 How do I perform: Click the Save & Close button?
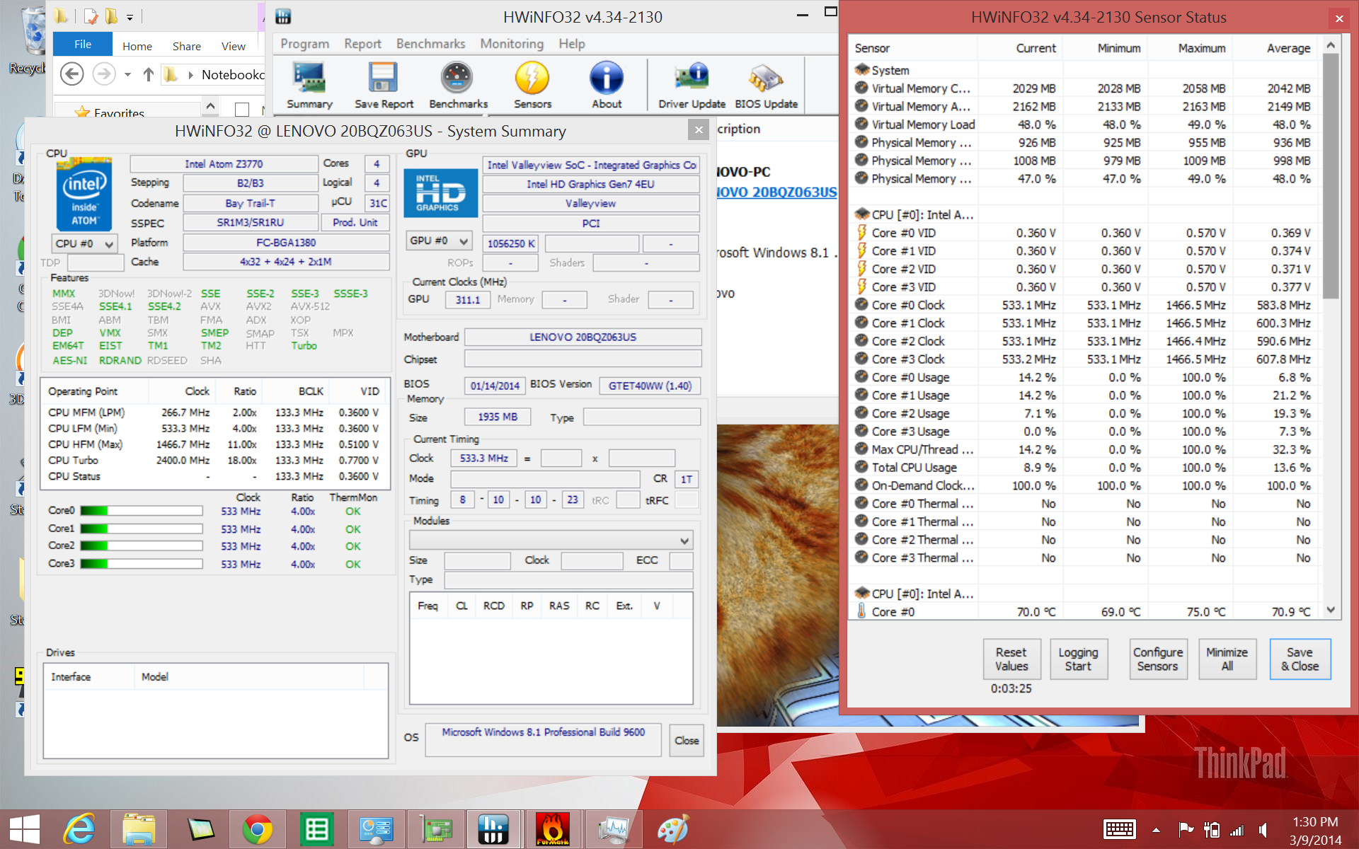tap(1300, 659)
